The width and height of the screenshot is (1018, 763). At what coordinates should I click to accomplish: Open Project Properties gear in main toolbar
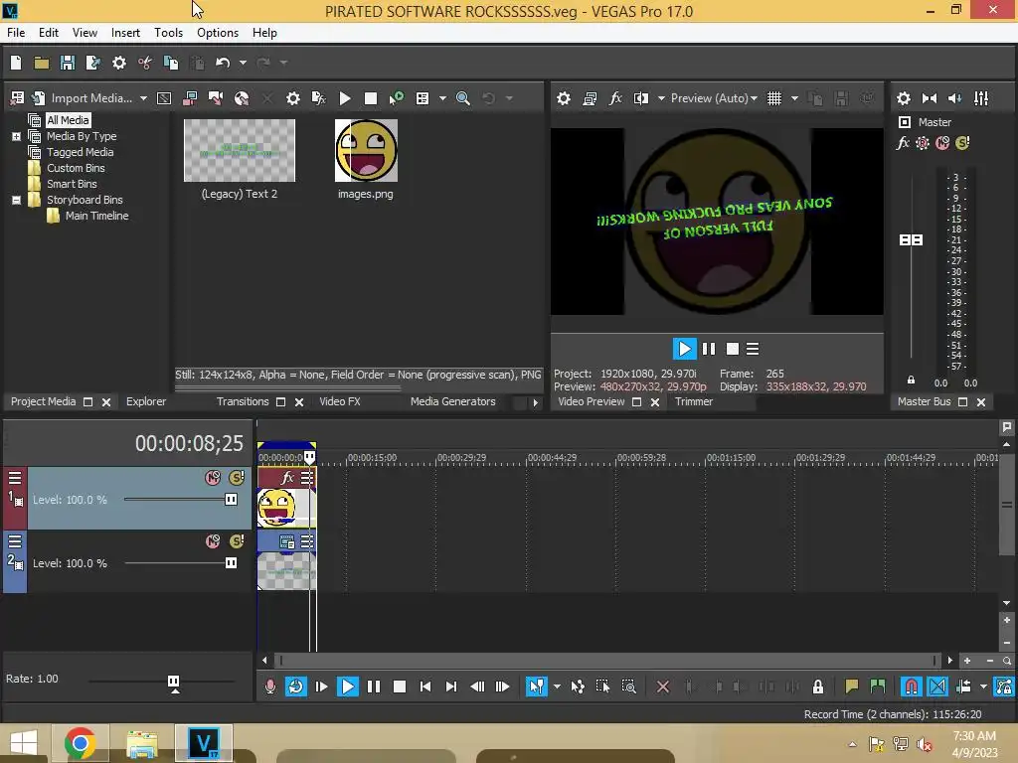coord(119,63)
